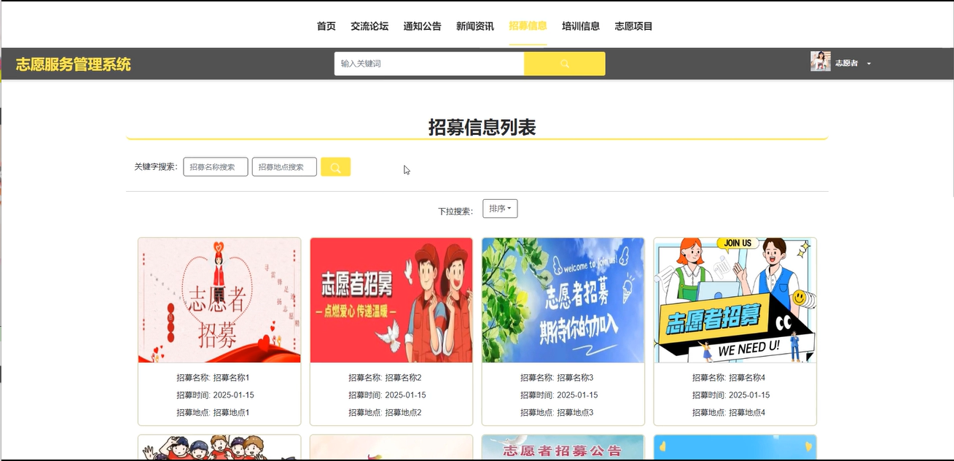954x461 pixels.
Task: Expand the 排序 sort dropdown
Action: (500, 209)
